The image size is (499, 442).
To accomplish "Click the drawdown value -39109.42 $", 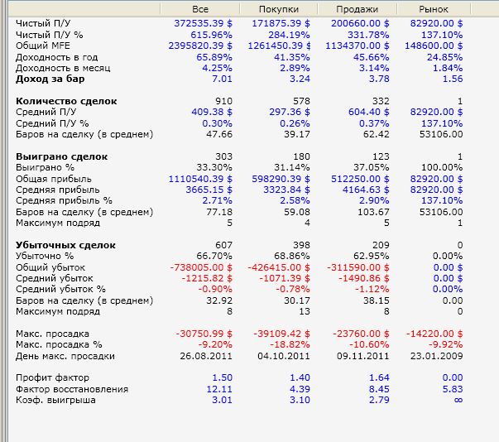I will point(281,334).
